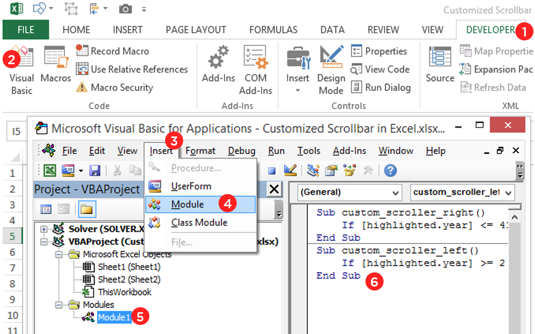Collapse Microsoft Excel Objects folder
The width and height of the screenshot is (535, 334).
click(59, 255)
